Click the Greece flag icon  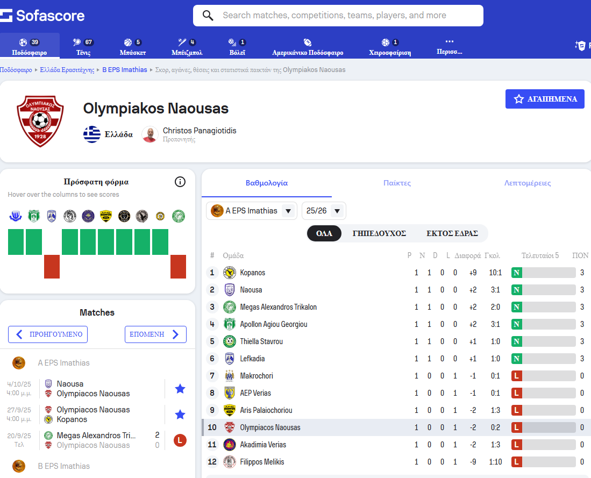[92, 134]
